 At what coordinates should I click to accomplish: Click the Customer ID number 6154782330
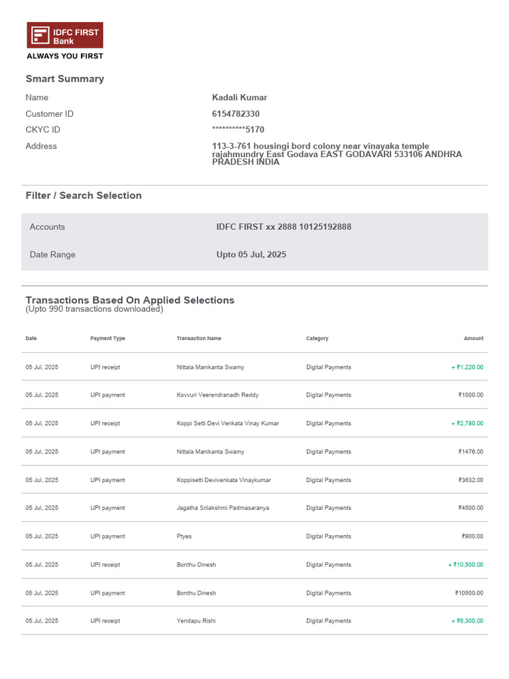[236, 114]
